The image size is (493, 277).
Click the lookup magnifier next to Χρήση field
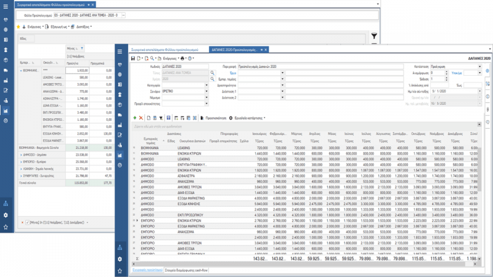coord(213,79)
